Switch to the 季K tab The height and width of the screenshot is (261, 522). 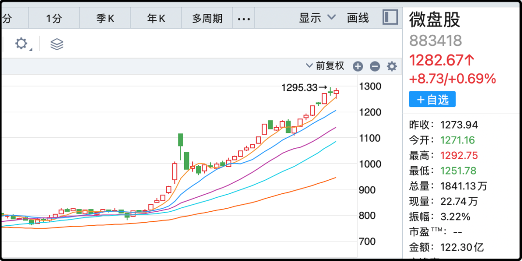[105, 19]
